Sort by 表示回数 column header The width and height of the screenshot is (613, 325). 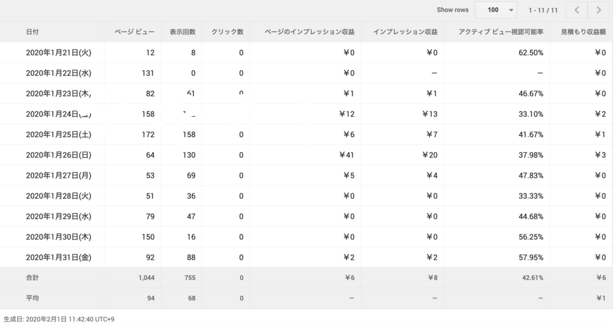pos(183,32)
